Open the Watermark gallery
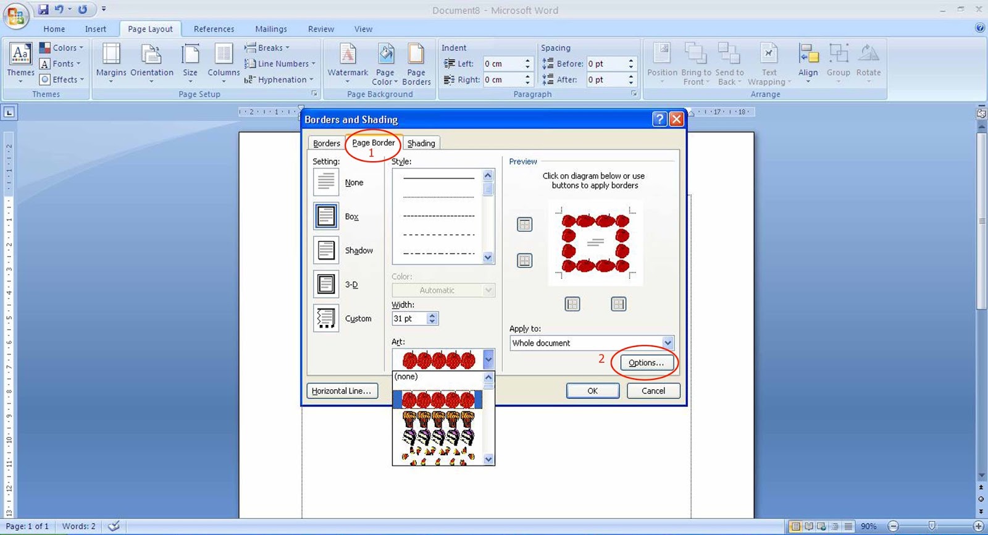Viewport: 988px width, 535px height. [x=348, y=63]
